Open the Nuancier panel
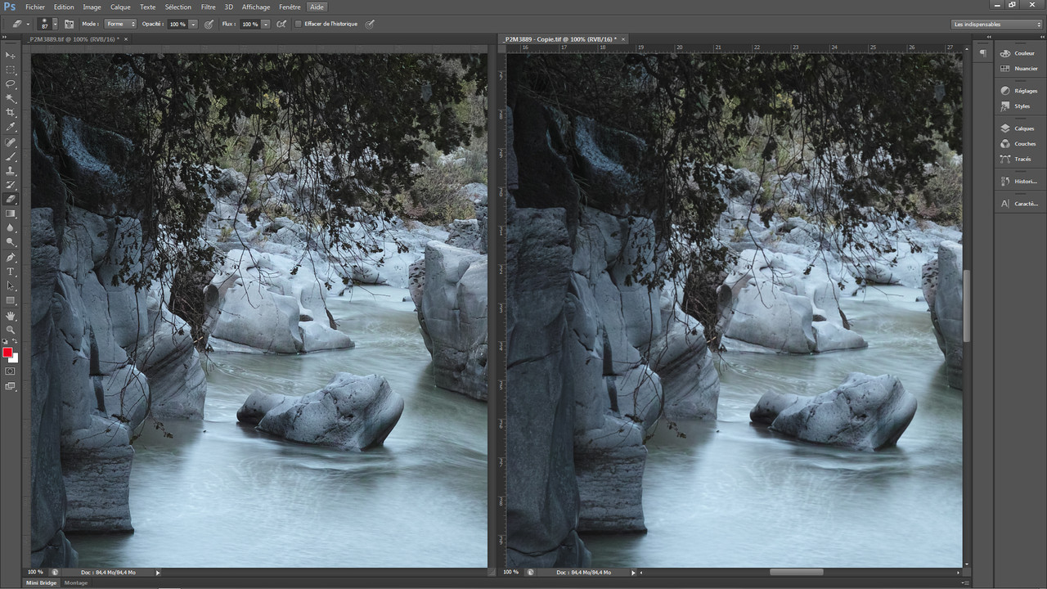 coord(1018,68)
